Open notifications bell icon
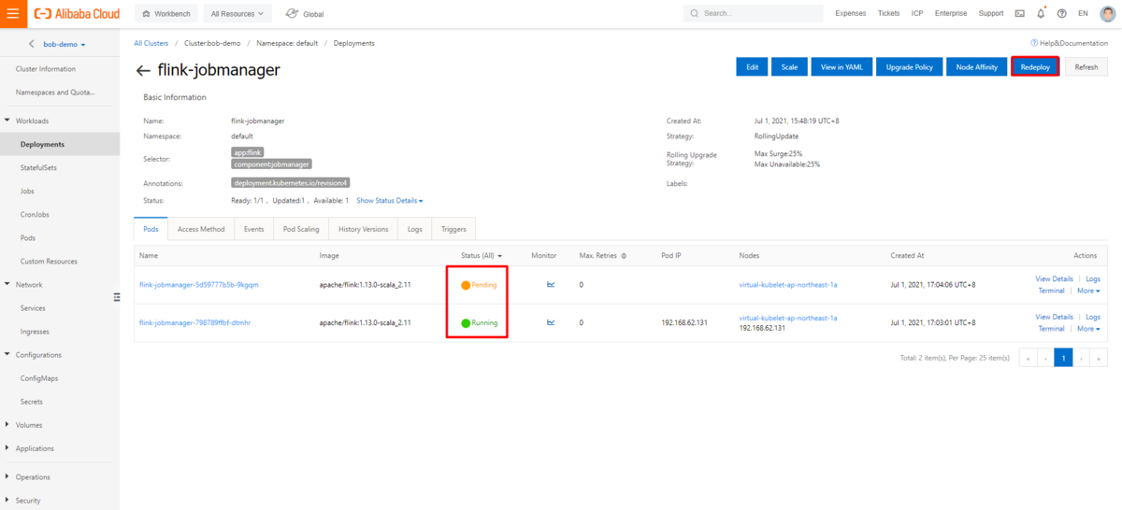The image size is (1122, 510). pos(1041,14)
